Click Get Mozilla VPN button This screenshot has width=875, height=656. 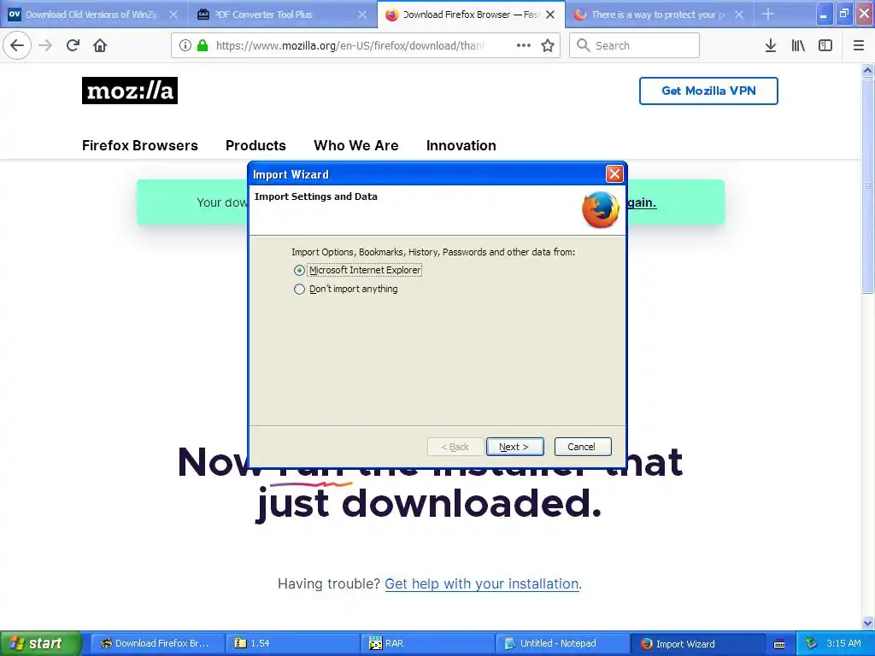tap(708, 91)
